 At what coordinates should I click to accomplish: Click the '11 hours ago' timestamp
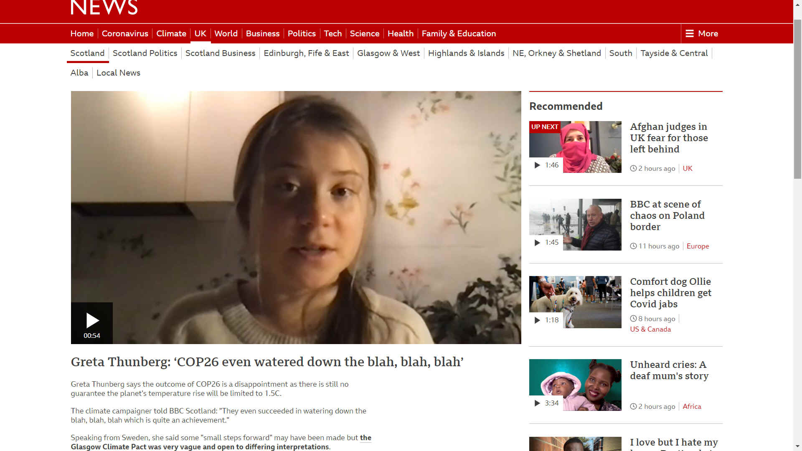[655, 246]
